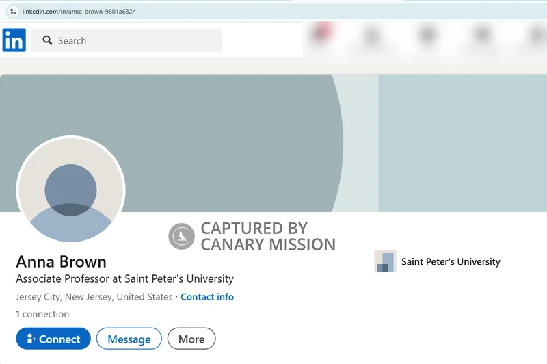
Task: Click the Anna Brown name heading
Action: (61, 261)
